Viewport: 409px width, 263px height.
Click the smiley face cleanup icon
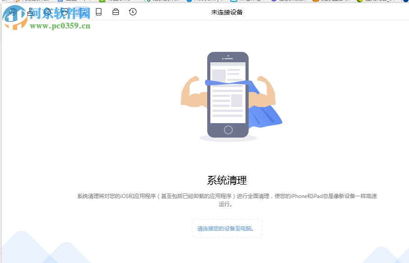point(64,12)
